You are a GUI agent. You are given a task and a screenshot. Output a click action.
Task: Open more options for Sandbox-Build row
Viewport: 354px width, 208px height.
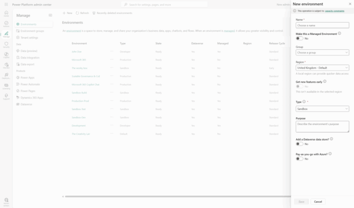[112, 92]
